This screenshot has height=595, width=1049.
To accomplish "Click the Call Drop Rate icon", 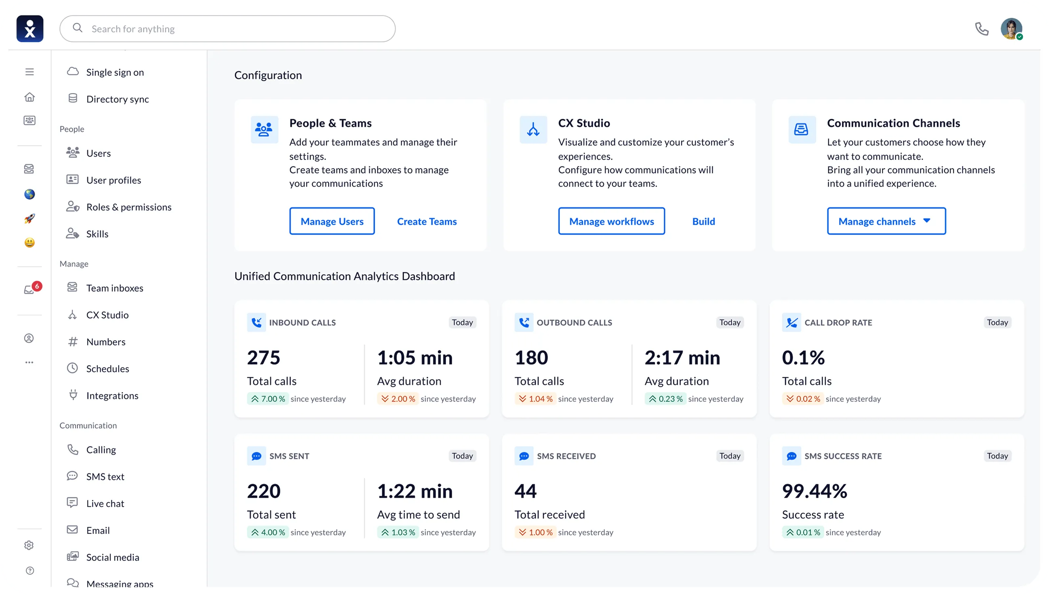I will point(792,322).
